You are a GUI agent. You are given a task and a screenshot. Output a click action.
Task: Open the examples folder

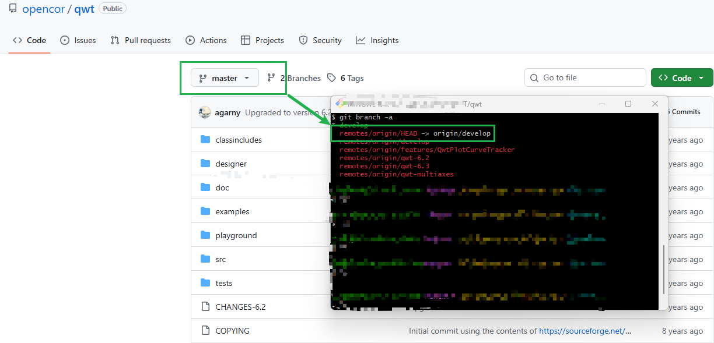click(232, 211)
